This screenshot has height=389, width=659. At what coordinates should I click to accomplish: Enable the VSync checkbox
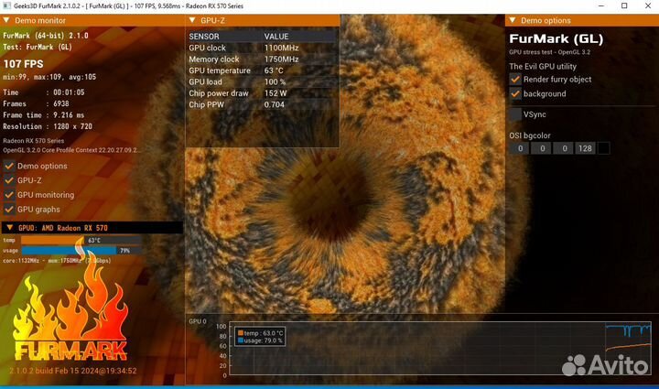coord(515,114)
